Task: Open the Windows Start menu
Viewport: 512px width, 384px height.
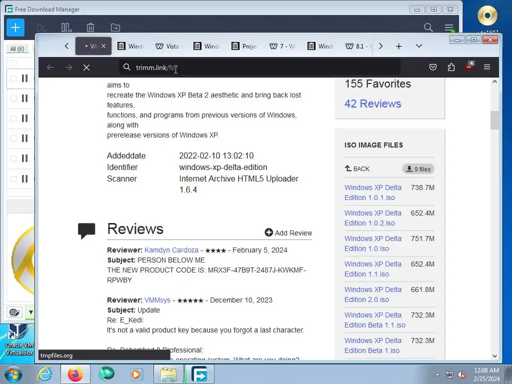Action: click(13, 374)
